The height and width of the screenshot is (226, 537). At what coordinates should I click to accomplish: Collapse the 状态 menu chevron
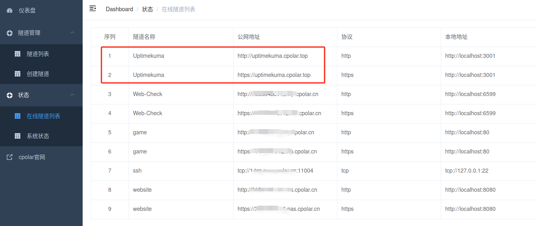72,95
